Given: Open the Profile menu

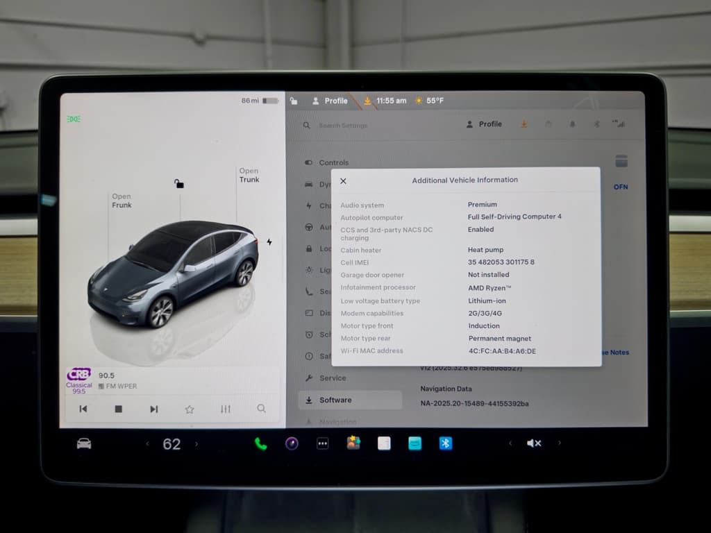Looking at the screenshot, I should 484,124.
